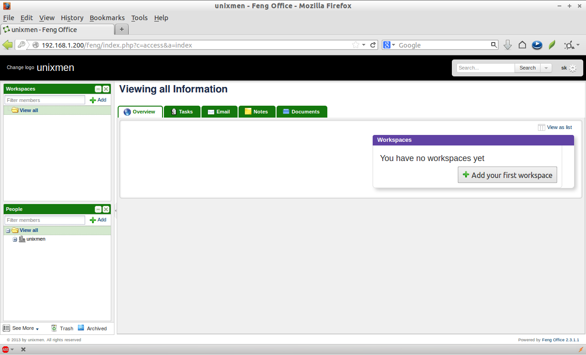Open the Archived items
The image size is (586, 355).
(x=92, y=328)
